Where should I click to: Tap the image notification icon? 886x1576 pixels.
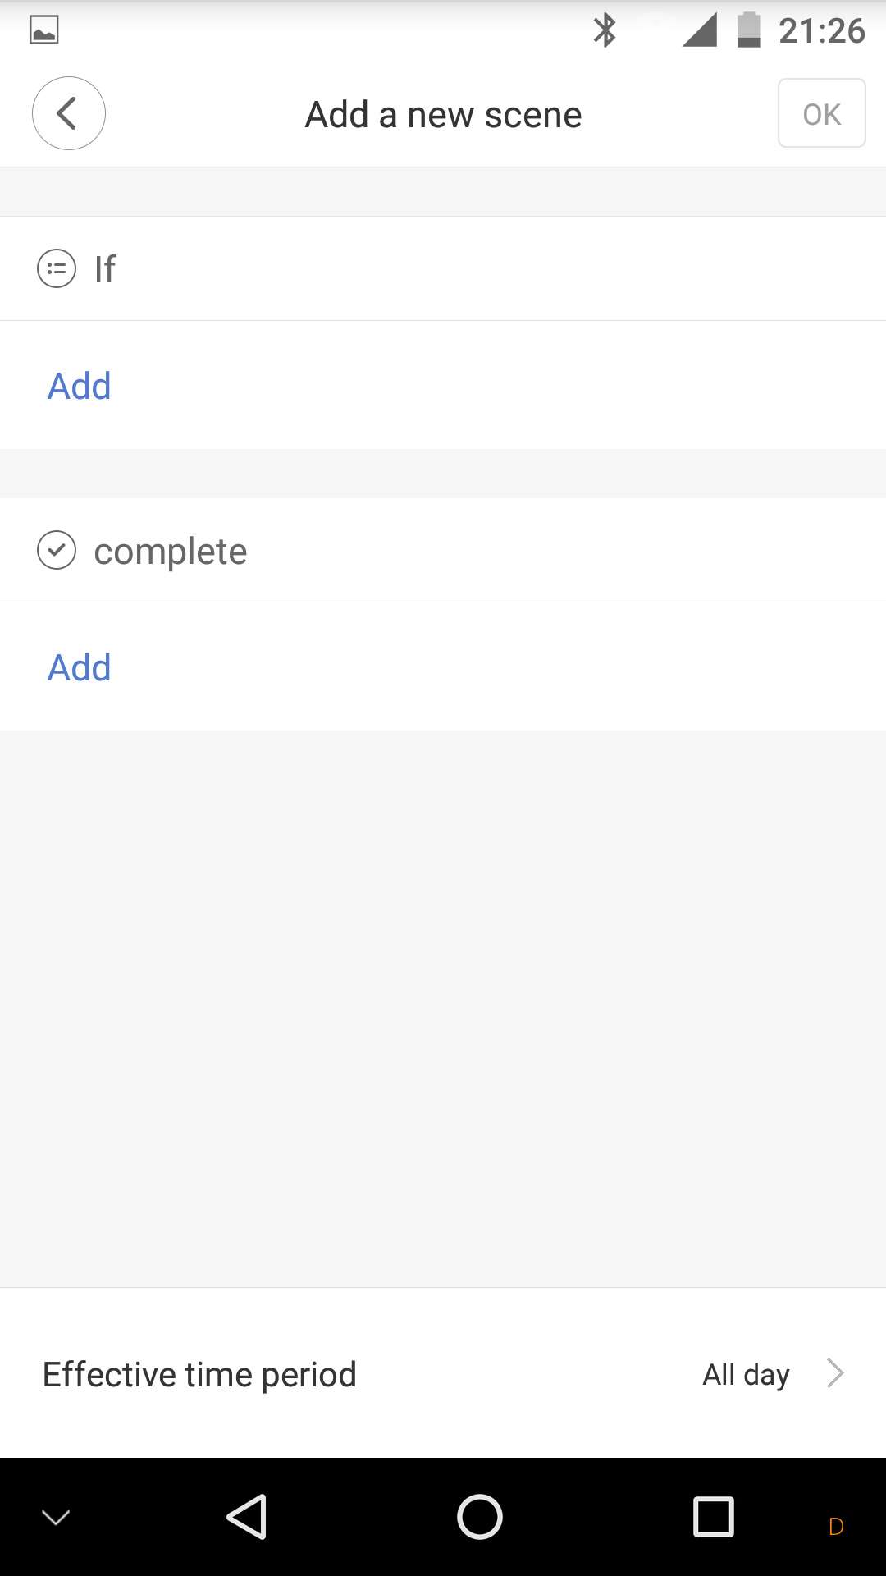[44, 30]
